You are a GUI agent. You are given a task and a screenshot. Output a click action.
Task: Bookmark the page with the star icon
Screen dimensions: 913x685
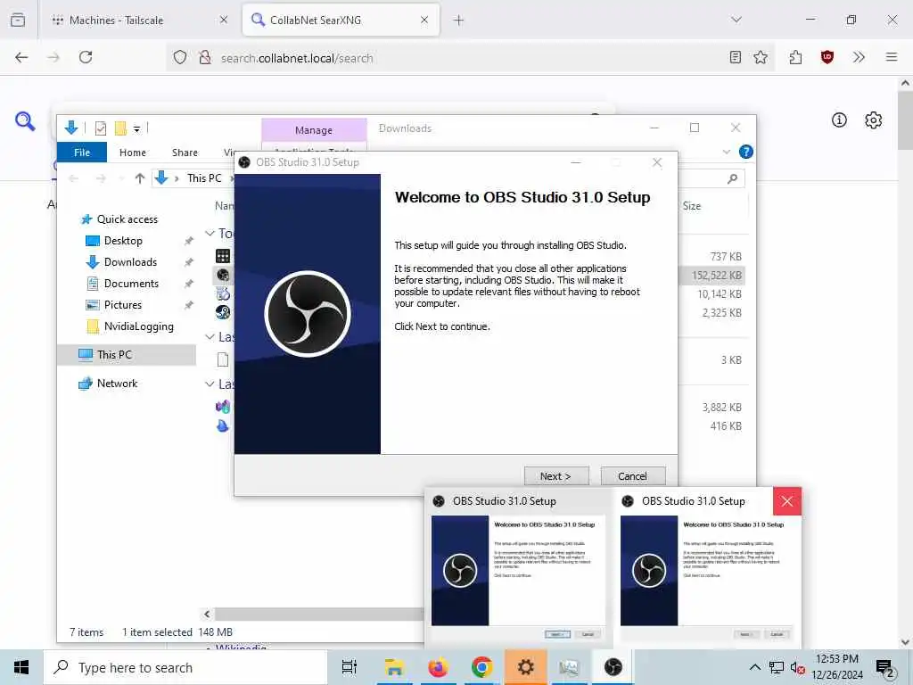tap(761, 57)
